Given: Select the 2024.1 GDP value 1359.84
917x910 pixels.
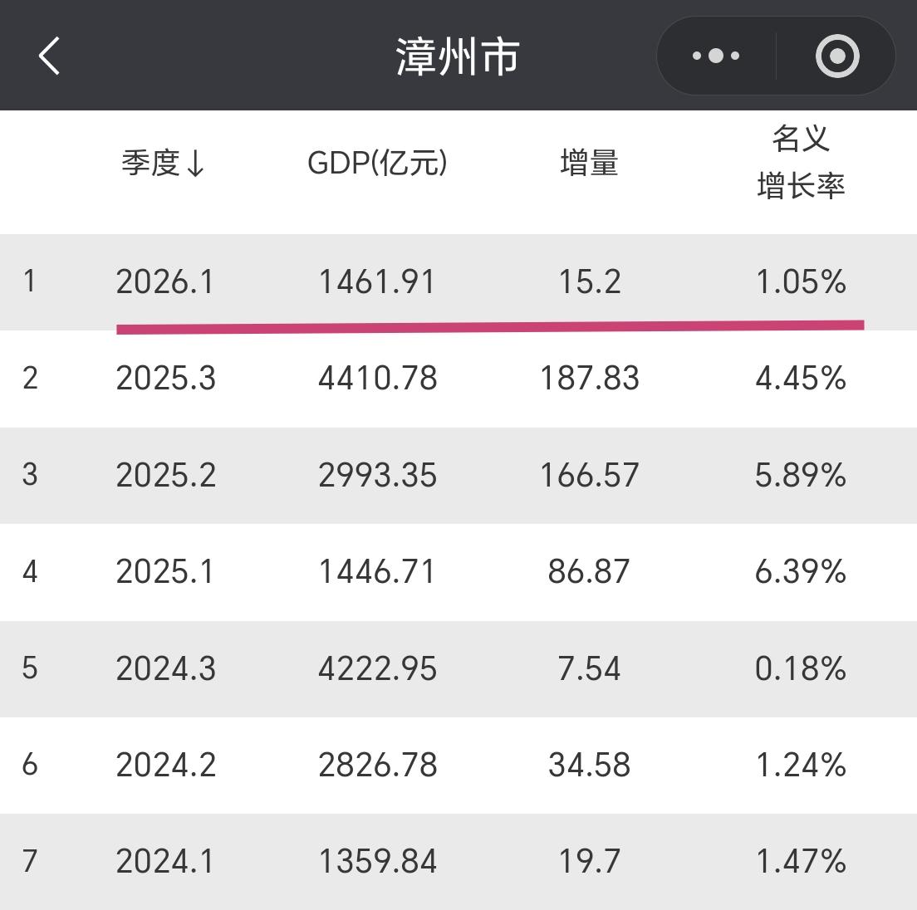Looking at the screenshot, I should tap(378, 861).
